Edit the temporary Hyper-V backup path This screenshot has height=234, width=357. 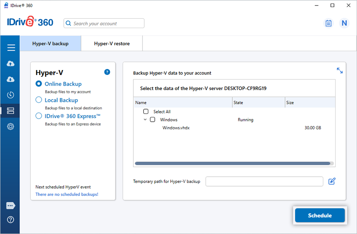pyautogui.click(x=332, y=181)
